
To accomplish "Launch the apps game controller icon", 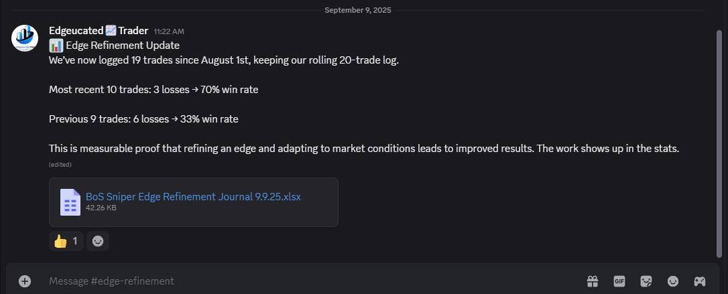I will click(x=699, y=281).
